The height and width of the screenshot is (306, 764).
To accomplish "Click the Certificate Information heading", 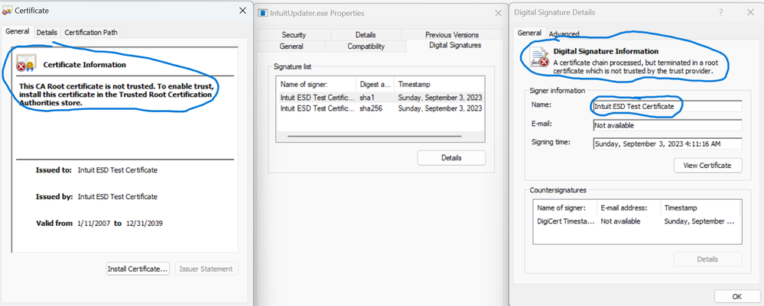I will 85,65.
